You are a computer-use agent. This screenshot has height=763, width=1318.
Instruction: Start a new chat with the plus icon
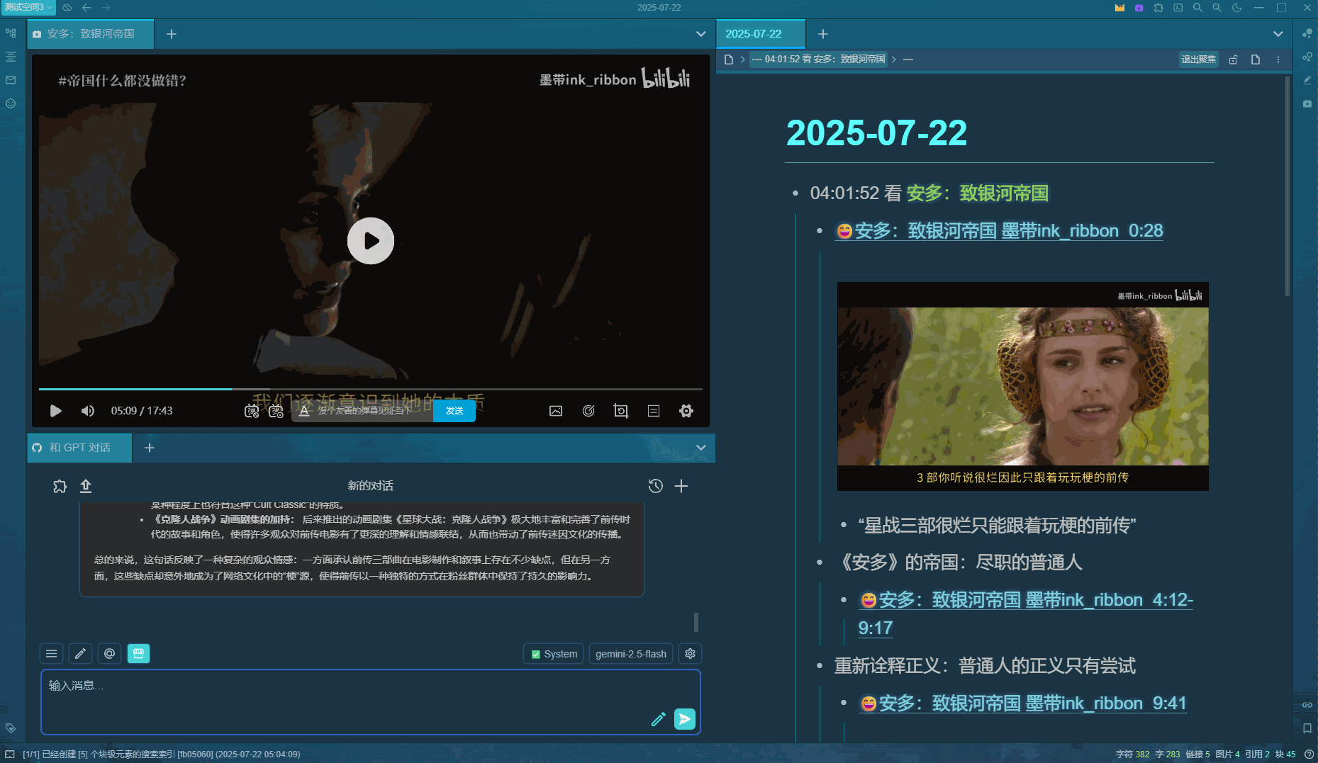coord(681,486)
